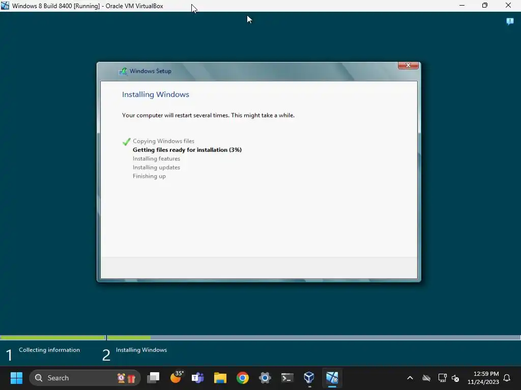This screenshot has height=390, width=521.
Task: Click the search highlights icon in Search box
Action: click(x=126, y=378)
